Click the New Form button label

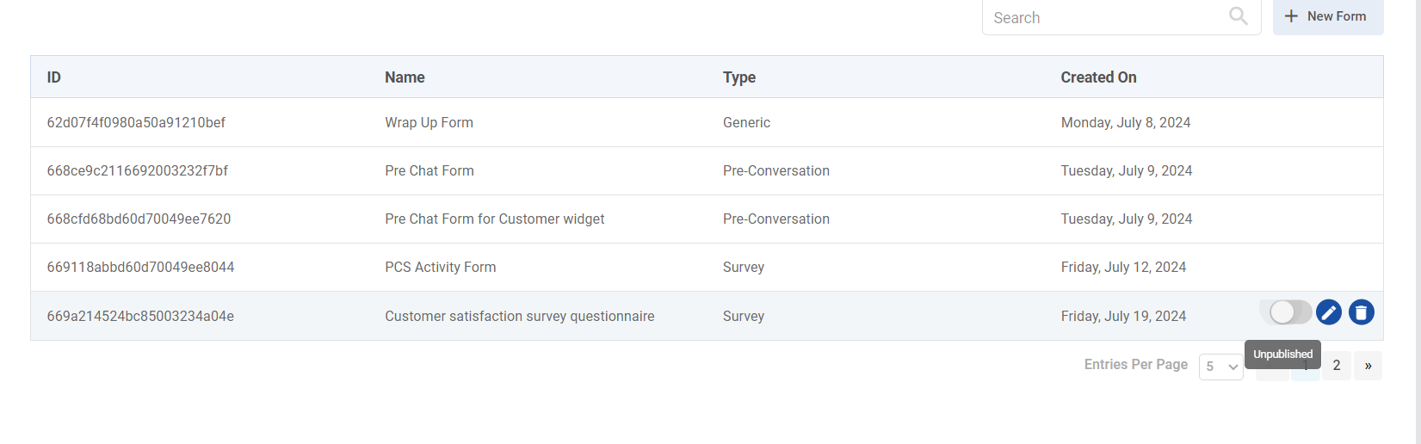[1336, 16]
